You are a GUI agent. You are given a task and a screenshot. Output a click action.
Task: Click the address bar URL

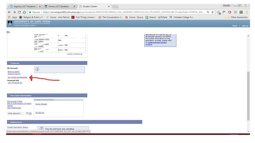point(124,12)
